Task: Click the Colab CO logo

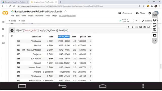Action: (x=5, y=13)
